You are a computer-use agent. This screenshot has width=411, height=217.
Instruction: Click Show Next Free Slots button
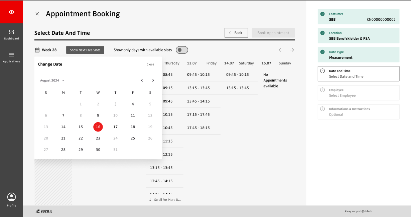pyautogui.click(x=85, y=50)
